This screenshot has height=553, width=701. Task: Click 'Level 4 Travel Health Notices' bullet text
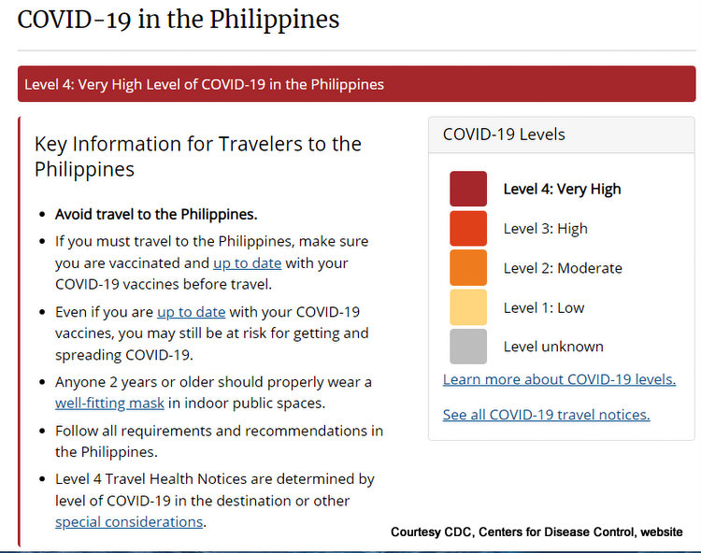(215, 501)
